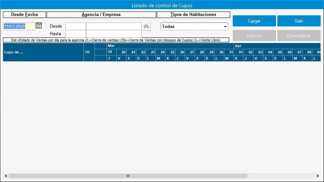This screenshot has height=182, width=324.
Task: Select day 03 April column header
Action: pyautogui.click(x=259, y=52)
